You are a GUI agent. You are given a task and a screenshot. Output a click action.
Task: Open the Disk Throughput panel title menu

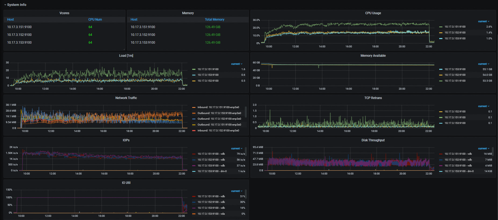(x=373, y=140)
